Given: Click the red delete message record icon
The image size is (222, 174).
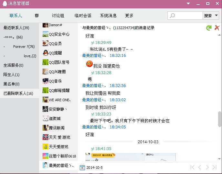Looking at the screenshot, I should (217, 28).
